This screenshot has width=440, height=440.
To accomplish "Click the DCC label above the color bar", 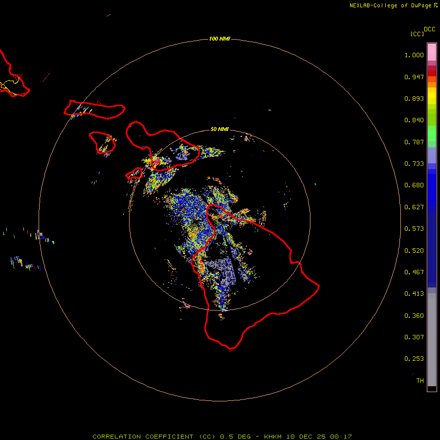I will click(x=429, y=29).
